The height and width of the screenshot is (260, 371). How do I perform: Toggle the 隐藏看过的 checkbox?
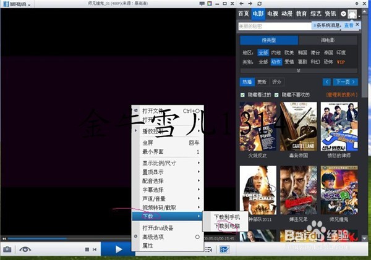[242, 95]
